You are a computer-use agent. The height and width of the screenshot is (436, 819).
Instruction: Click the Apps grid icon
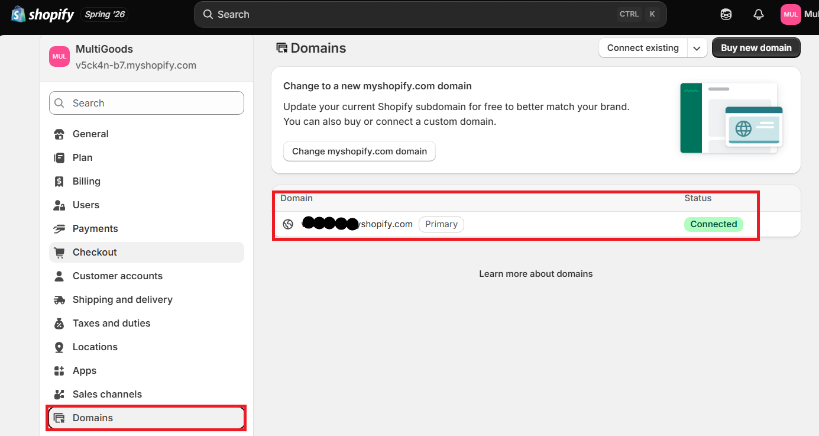59,371
